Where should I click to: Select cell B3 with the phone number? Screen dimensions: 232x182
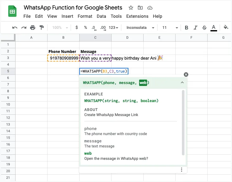63,58
